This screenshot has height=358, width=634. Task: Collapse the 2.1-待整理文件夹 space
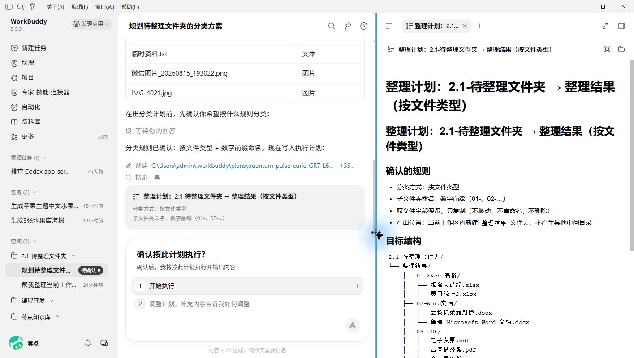[74, 256]
